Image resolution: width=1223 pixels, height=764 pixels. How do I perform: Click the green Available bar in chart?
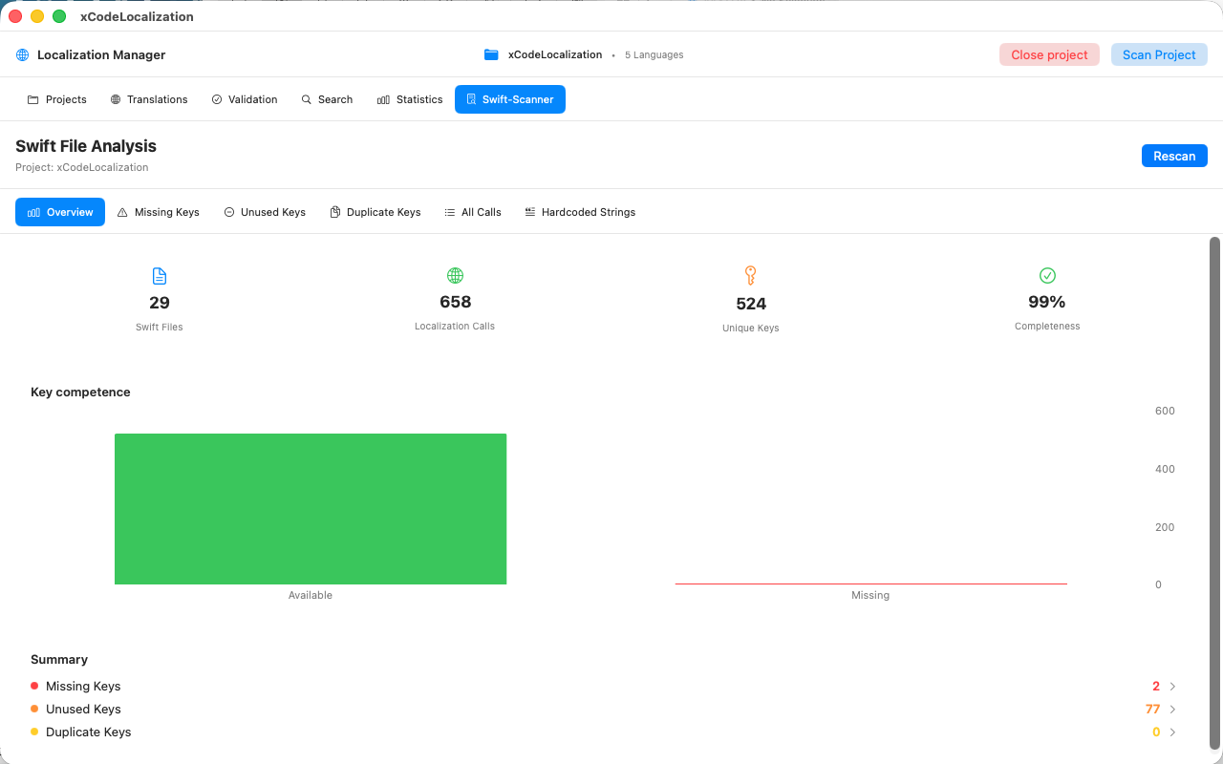pyautogui.click(x=310, y=508)
